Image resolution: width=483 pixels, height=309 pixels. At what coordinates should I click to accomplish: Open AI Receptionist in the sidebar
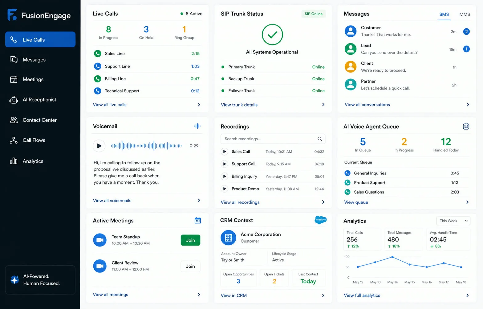tap(40, 100)
